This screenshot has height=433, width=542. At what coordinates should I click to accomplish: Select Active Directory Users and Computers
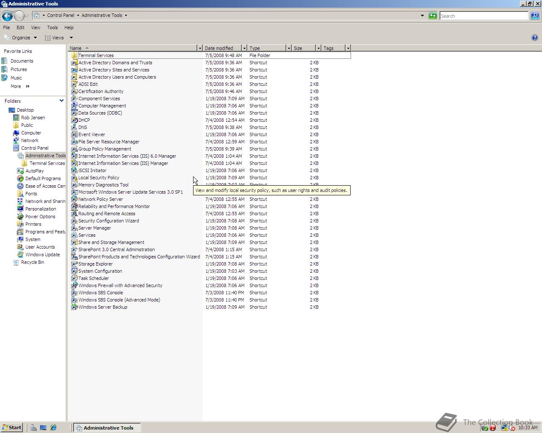[117, 77]
